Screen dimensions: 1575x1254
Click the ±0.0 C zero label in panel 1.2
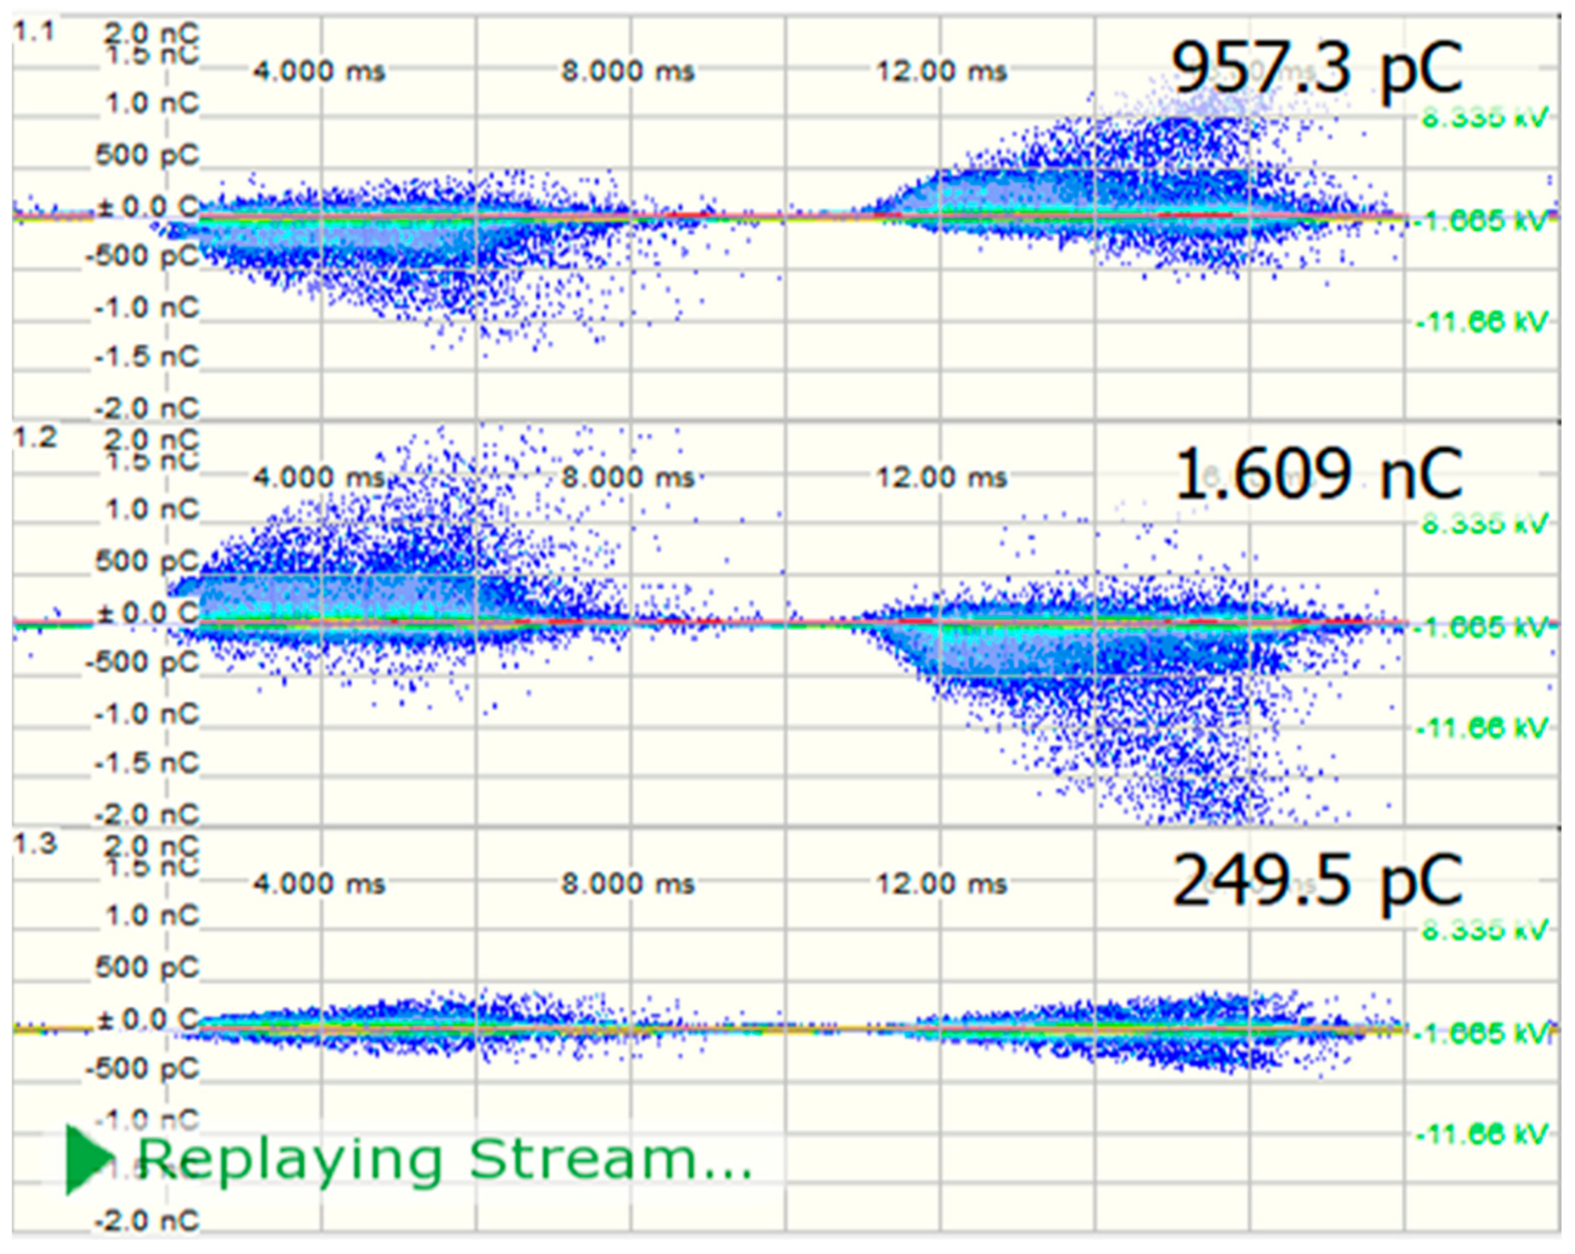(147, 613)
